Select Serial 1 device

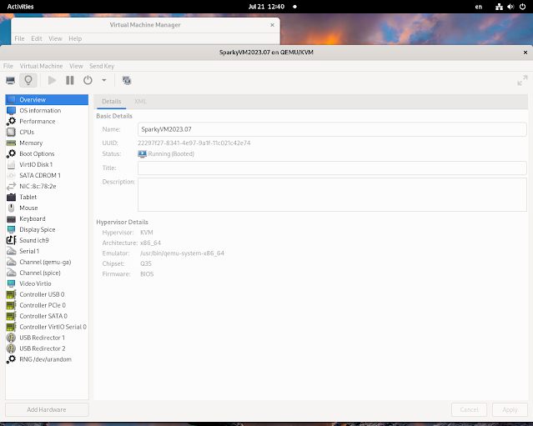point(47,251)
